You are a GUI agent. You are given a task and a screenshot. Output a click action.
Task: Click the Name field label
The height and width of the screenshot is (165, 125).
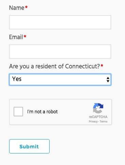coord(17,8)
